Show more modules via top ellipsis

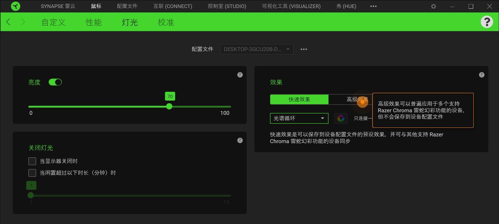coord(373,6)
